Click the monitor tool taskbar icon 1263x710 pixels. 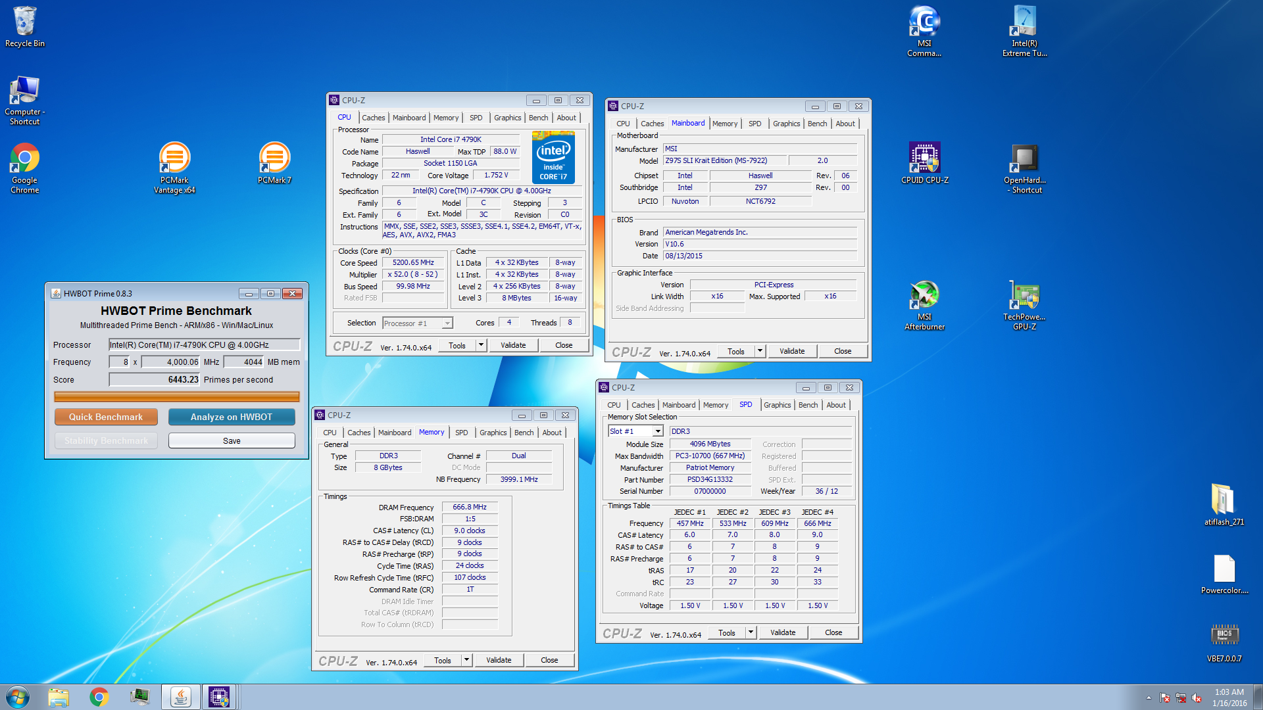point(140,697)
